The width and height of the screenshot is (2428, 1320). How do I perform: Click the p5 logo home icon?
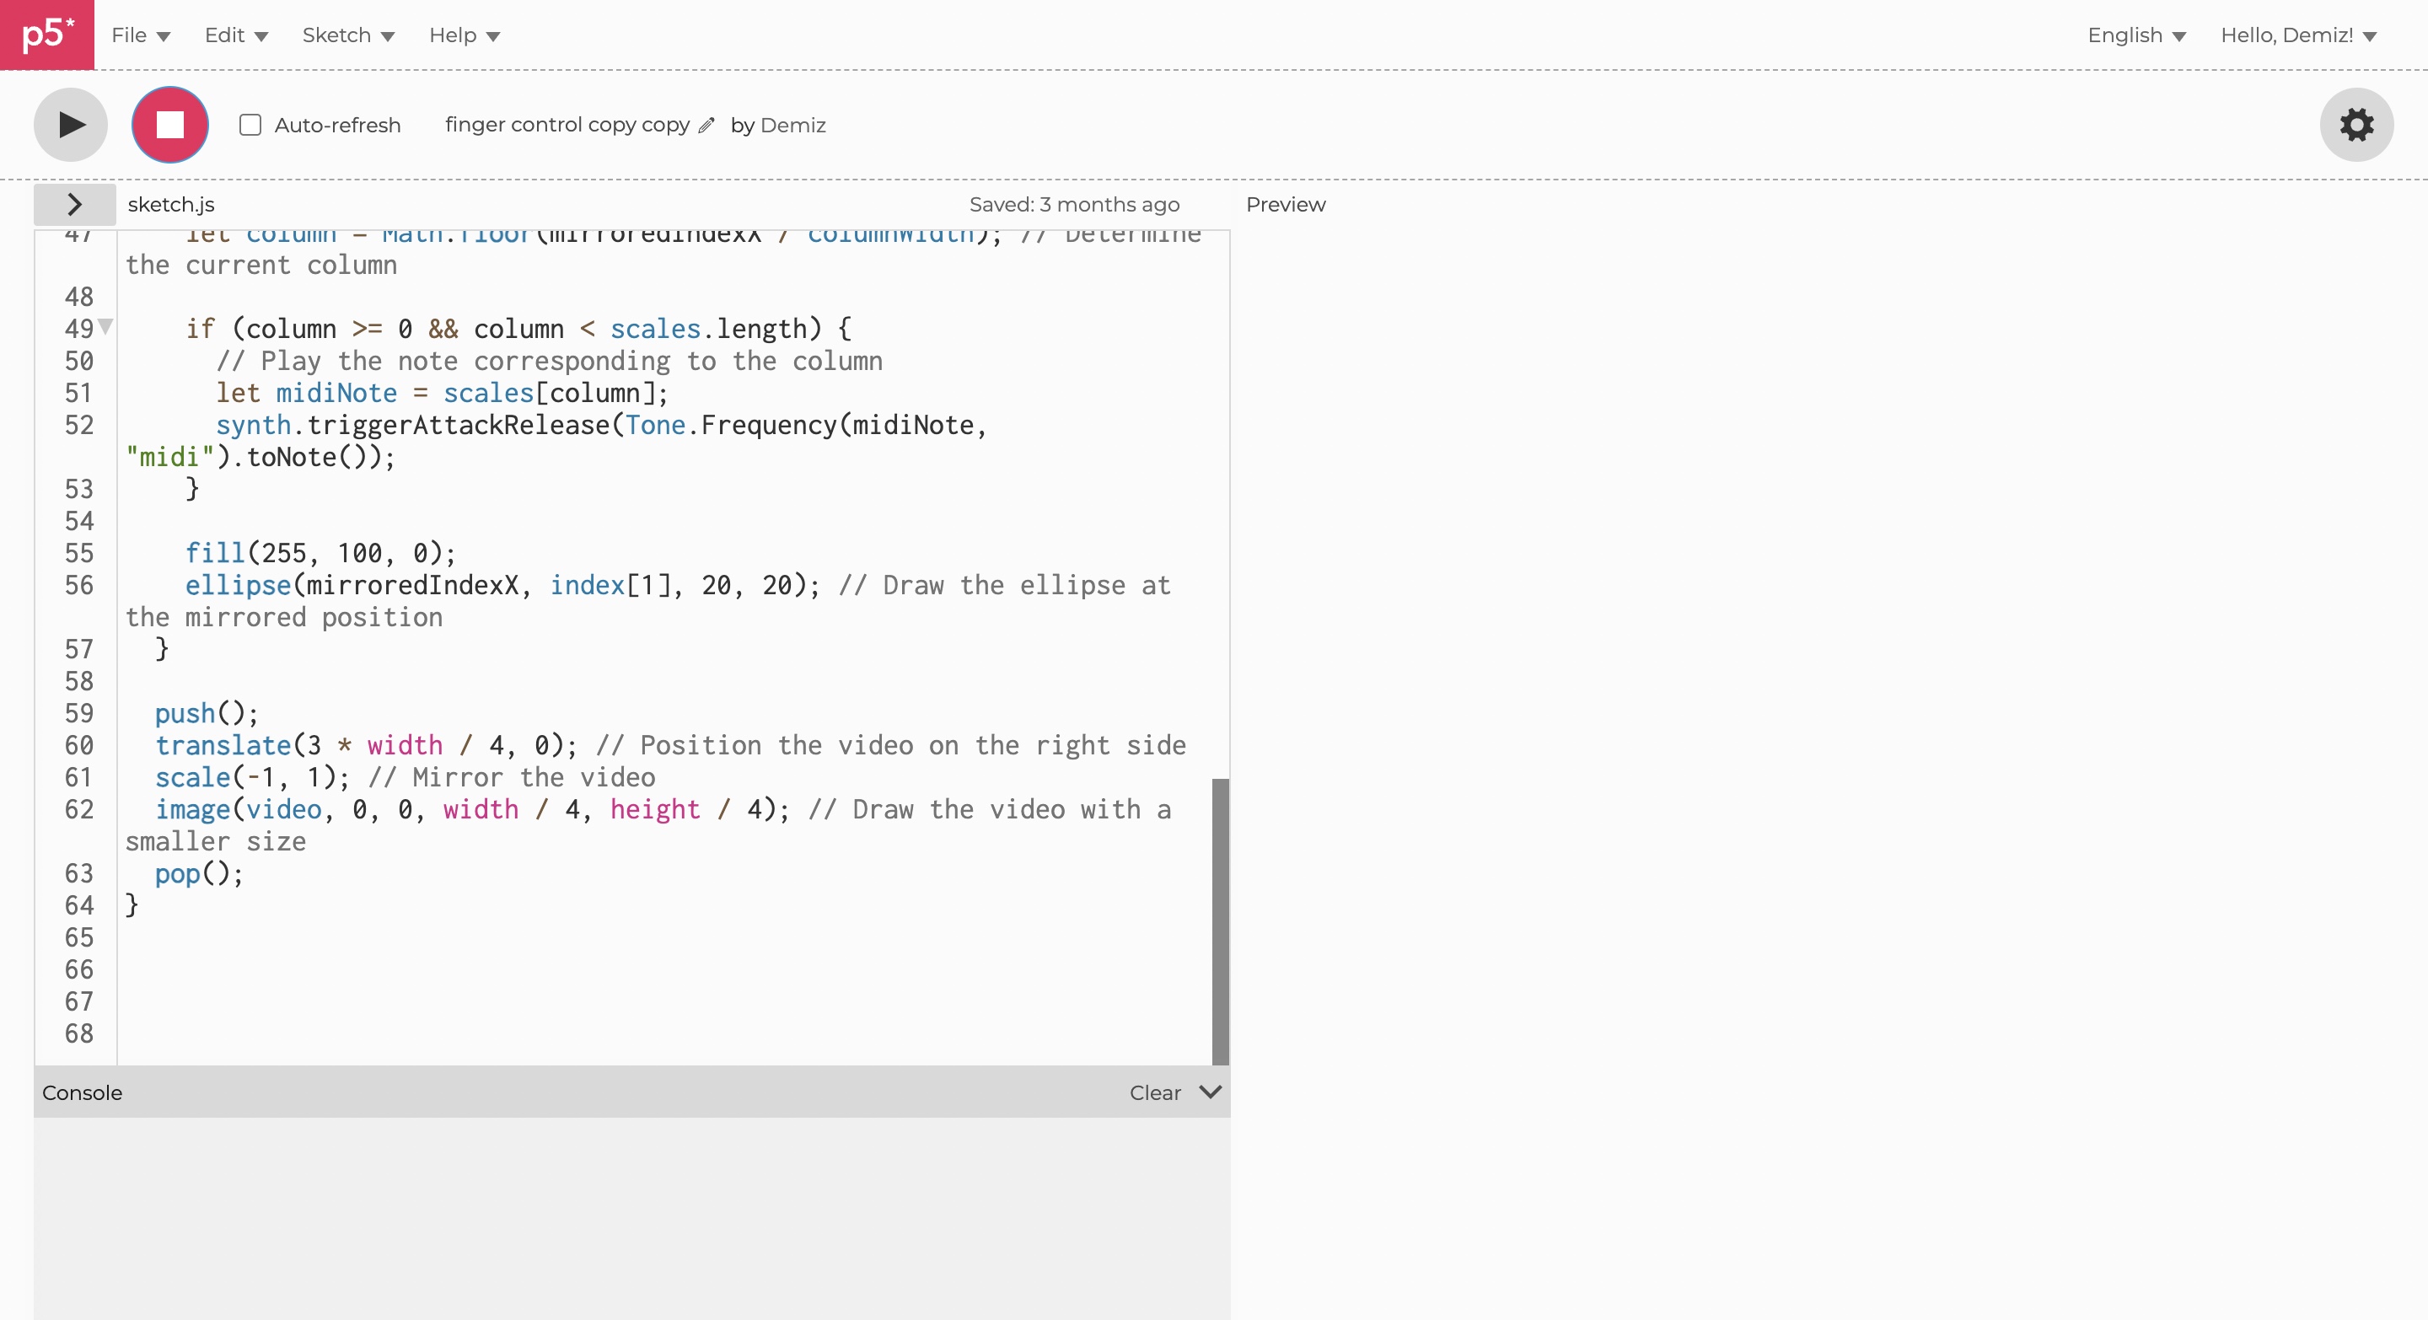pyautogui.click(x=47, y=34)
